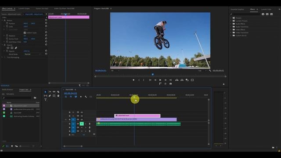Click the Go to In point button

tap(150, 80)
